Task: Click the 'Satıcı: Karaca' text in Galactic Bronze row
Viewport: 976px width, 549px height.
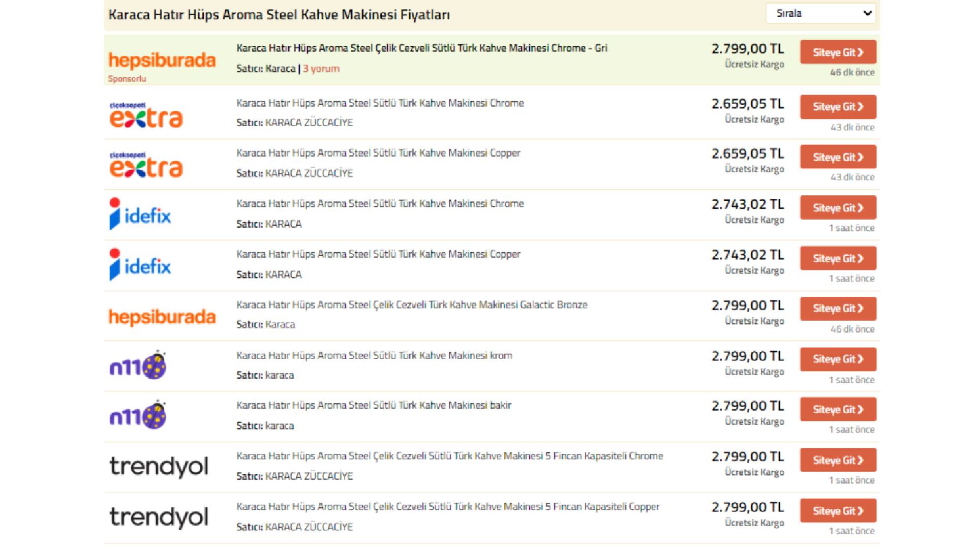Action: point(265,324)
